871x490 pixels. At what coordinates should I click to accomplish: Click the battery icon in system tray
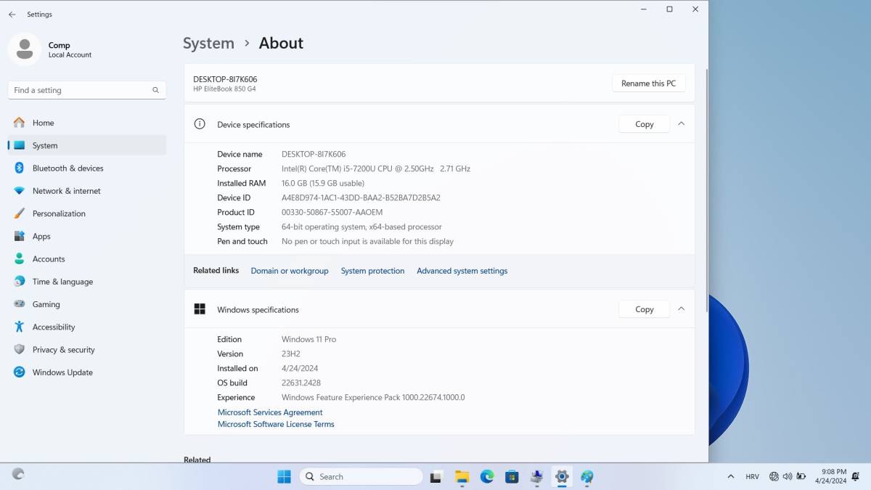801,476
